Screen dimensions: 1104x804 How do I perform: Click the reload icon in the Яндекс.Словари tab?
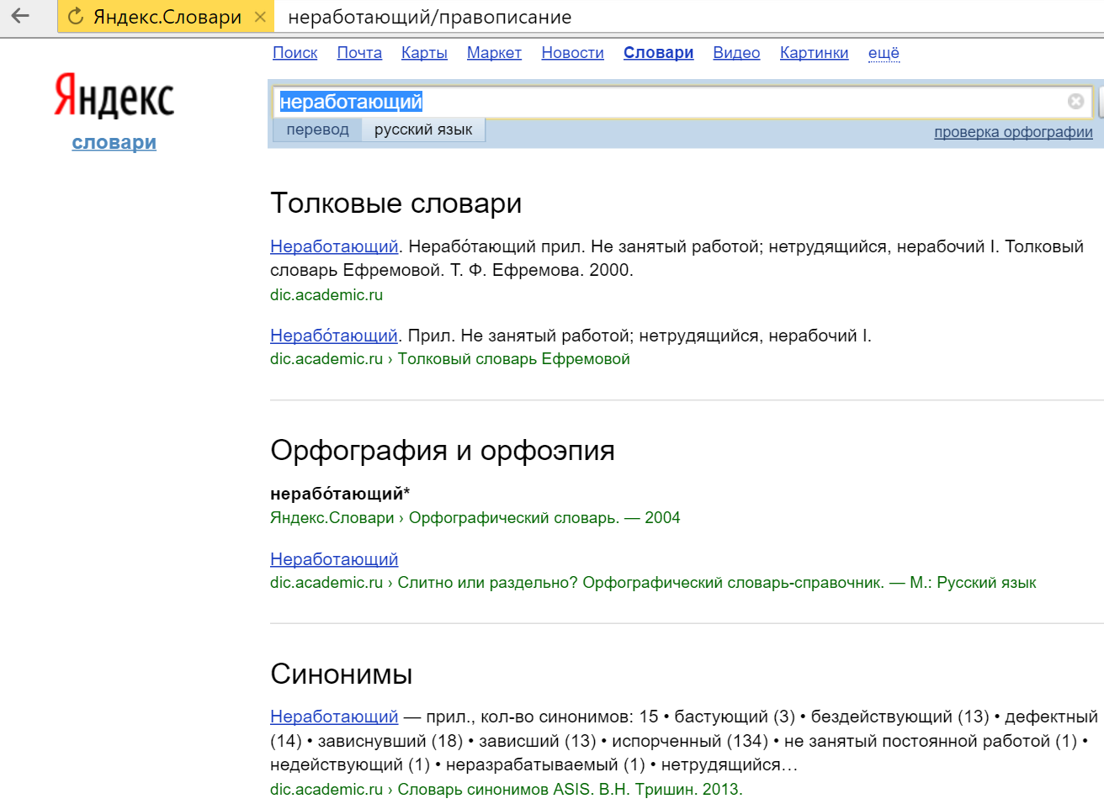coord(76,17)
